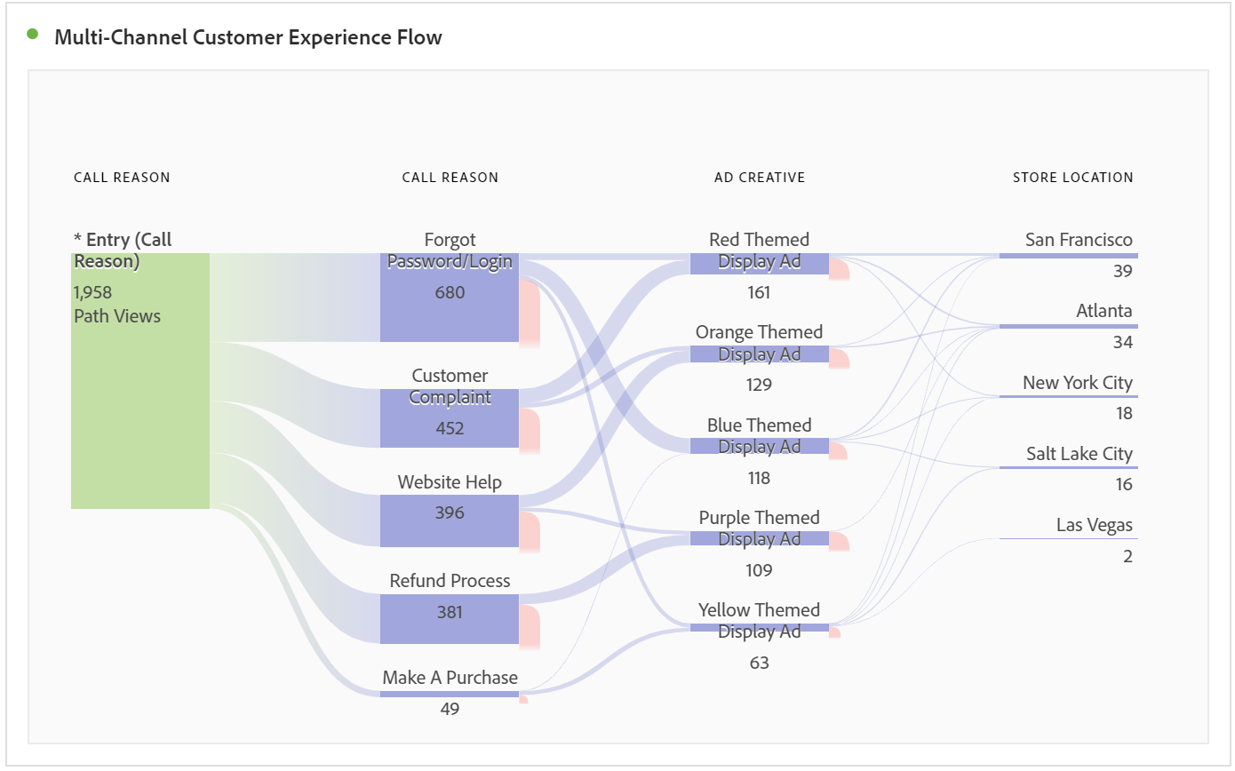This screenshot has width=1235, height=771.
Task: Select the Yellow Themed Display Ad node
Action: (759, 628)
